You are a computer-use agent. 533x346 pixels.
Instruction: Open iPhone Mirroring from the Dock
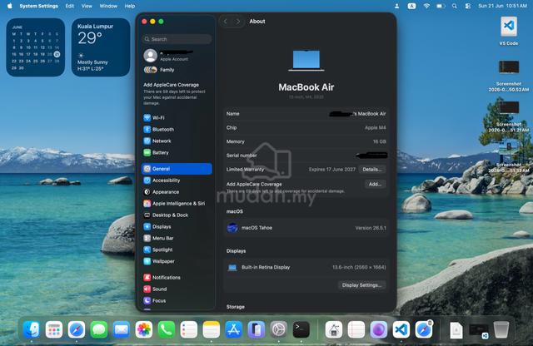pos(256,329)
